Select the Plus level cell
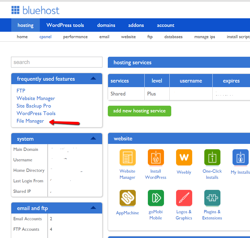250x238 pixels. 157,94
